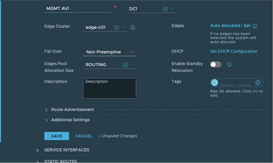
Task: Edit the MGMT AVI name field
Action: pyautogui.click(x=78, y=8)
